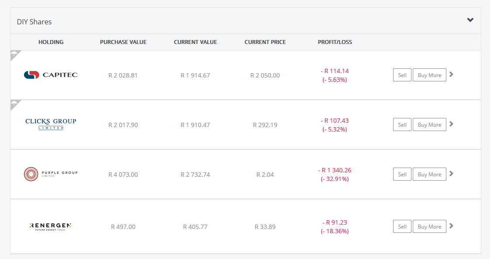Click the HOLDING column header

pos(51,42)
